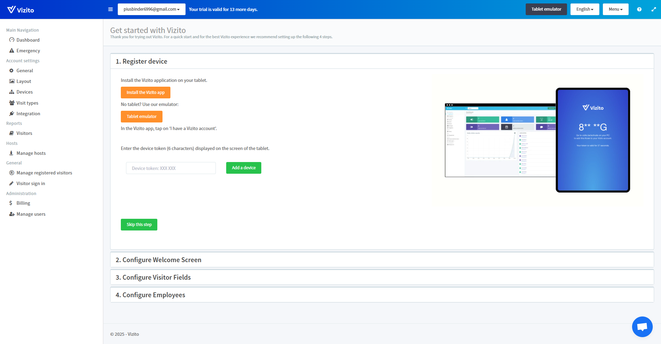Click the orange Tablet emulator button
The image size is (661, 344).
click(x=141, y=117)
